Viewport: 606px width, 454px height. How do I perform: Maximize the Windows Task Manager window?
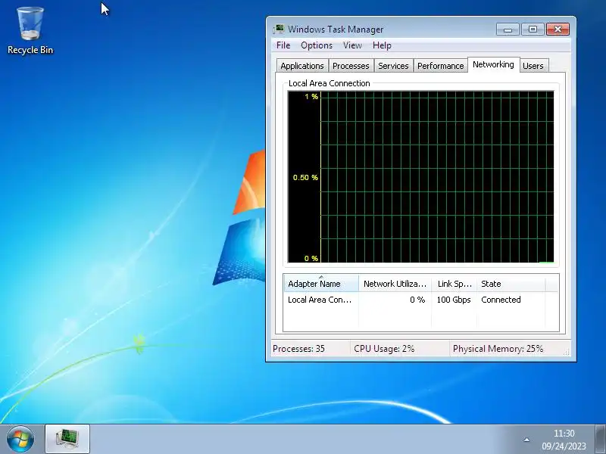click(x=533, y=30)
